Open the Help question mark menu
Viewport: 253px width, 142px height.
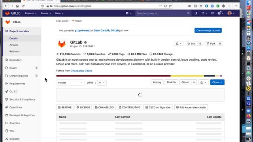[221, 13]
